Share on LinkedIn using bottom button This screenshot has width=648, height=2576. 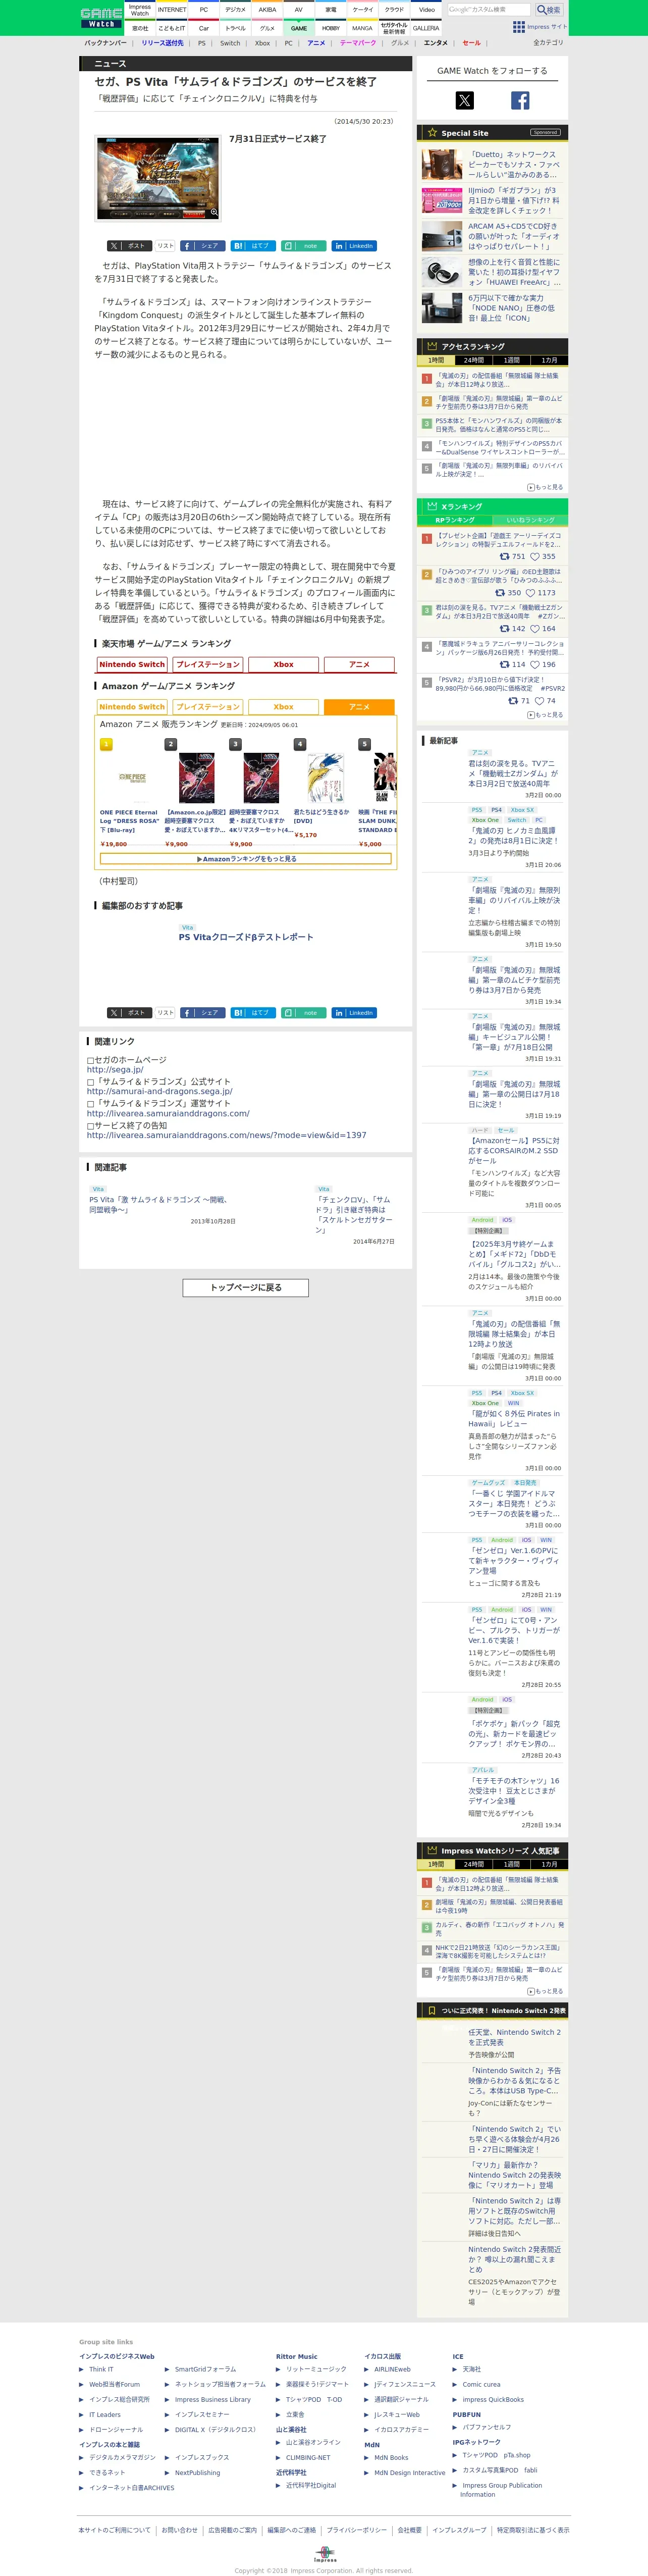point(354,1013)
